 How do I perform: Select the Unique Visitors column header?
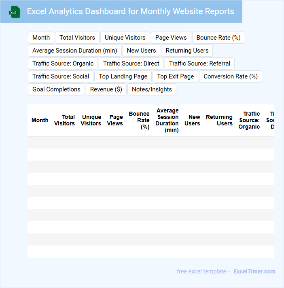91,120
